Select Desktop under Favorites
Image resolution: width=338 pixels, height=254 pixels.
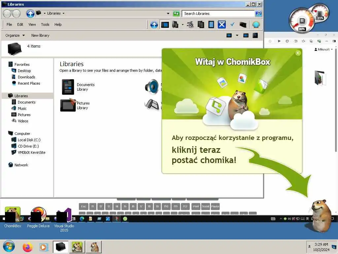[x=24, y=71]
